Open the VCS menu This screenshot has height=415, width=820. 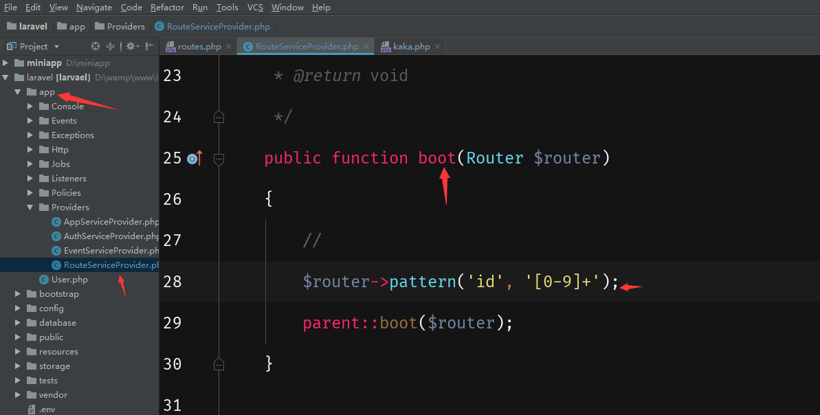coord(255,8)
